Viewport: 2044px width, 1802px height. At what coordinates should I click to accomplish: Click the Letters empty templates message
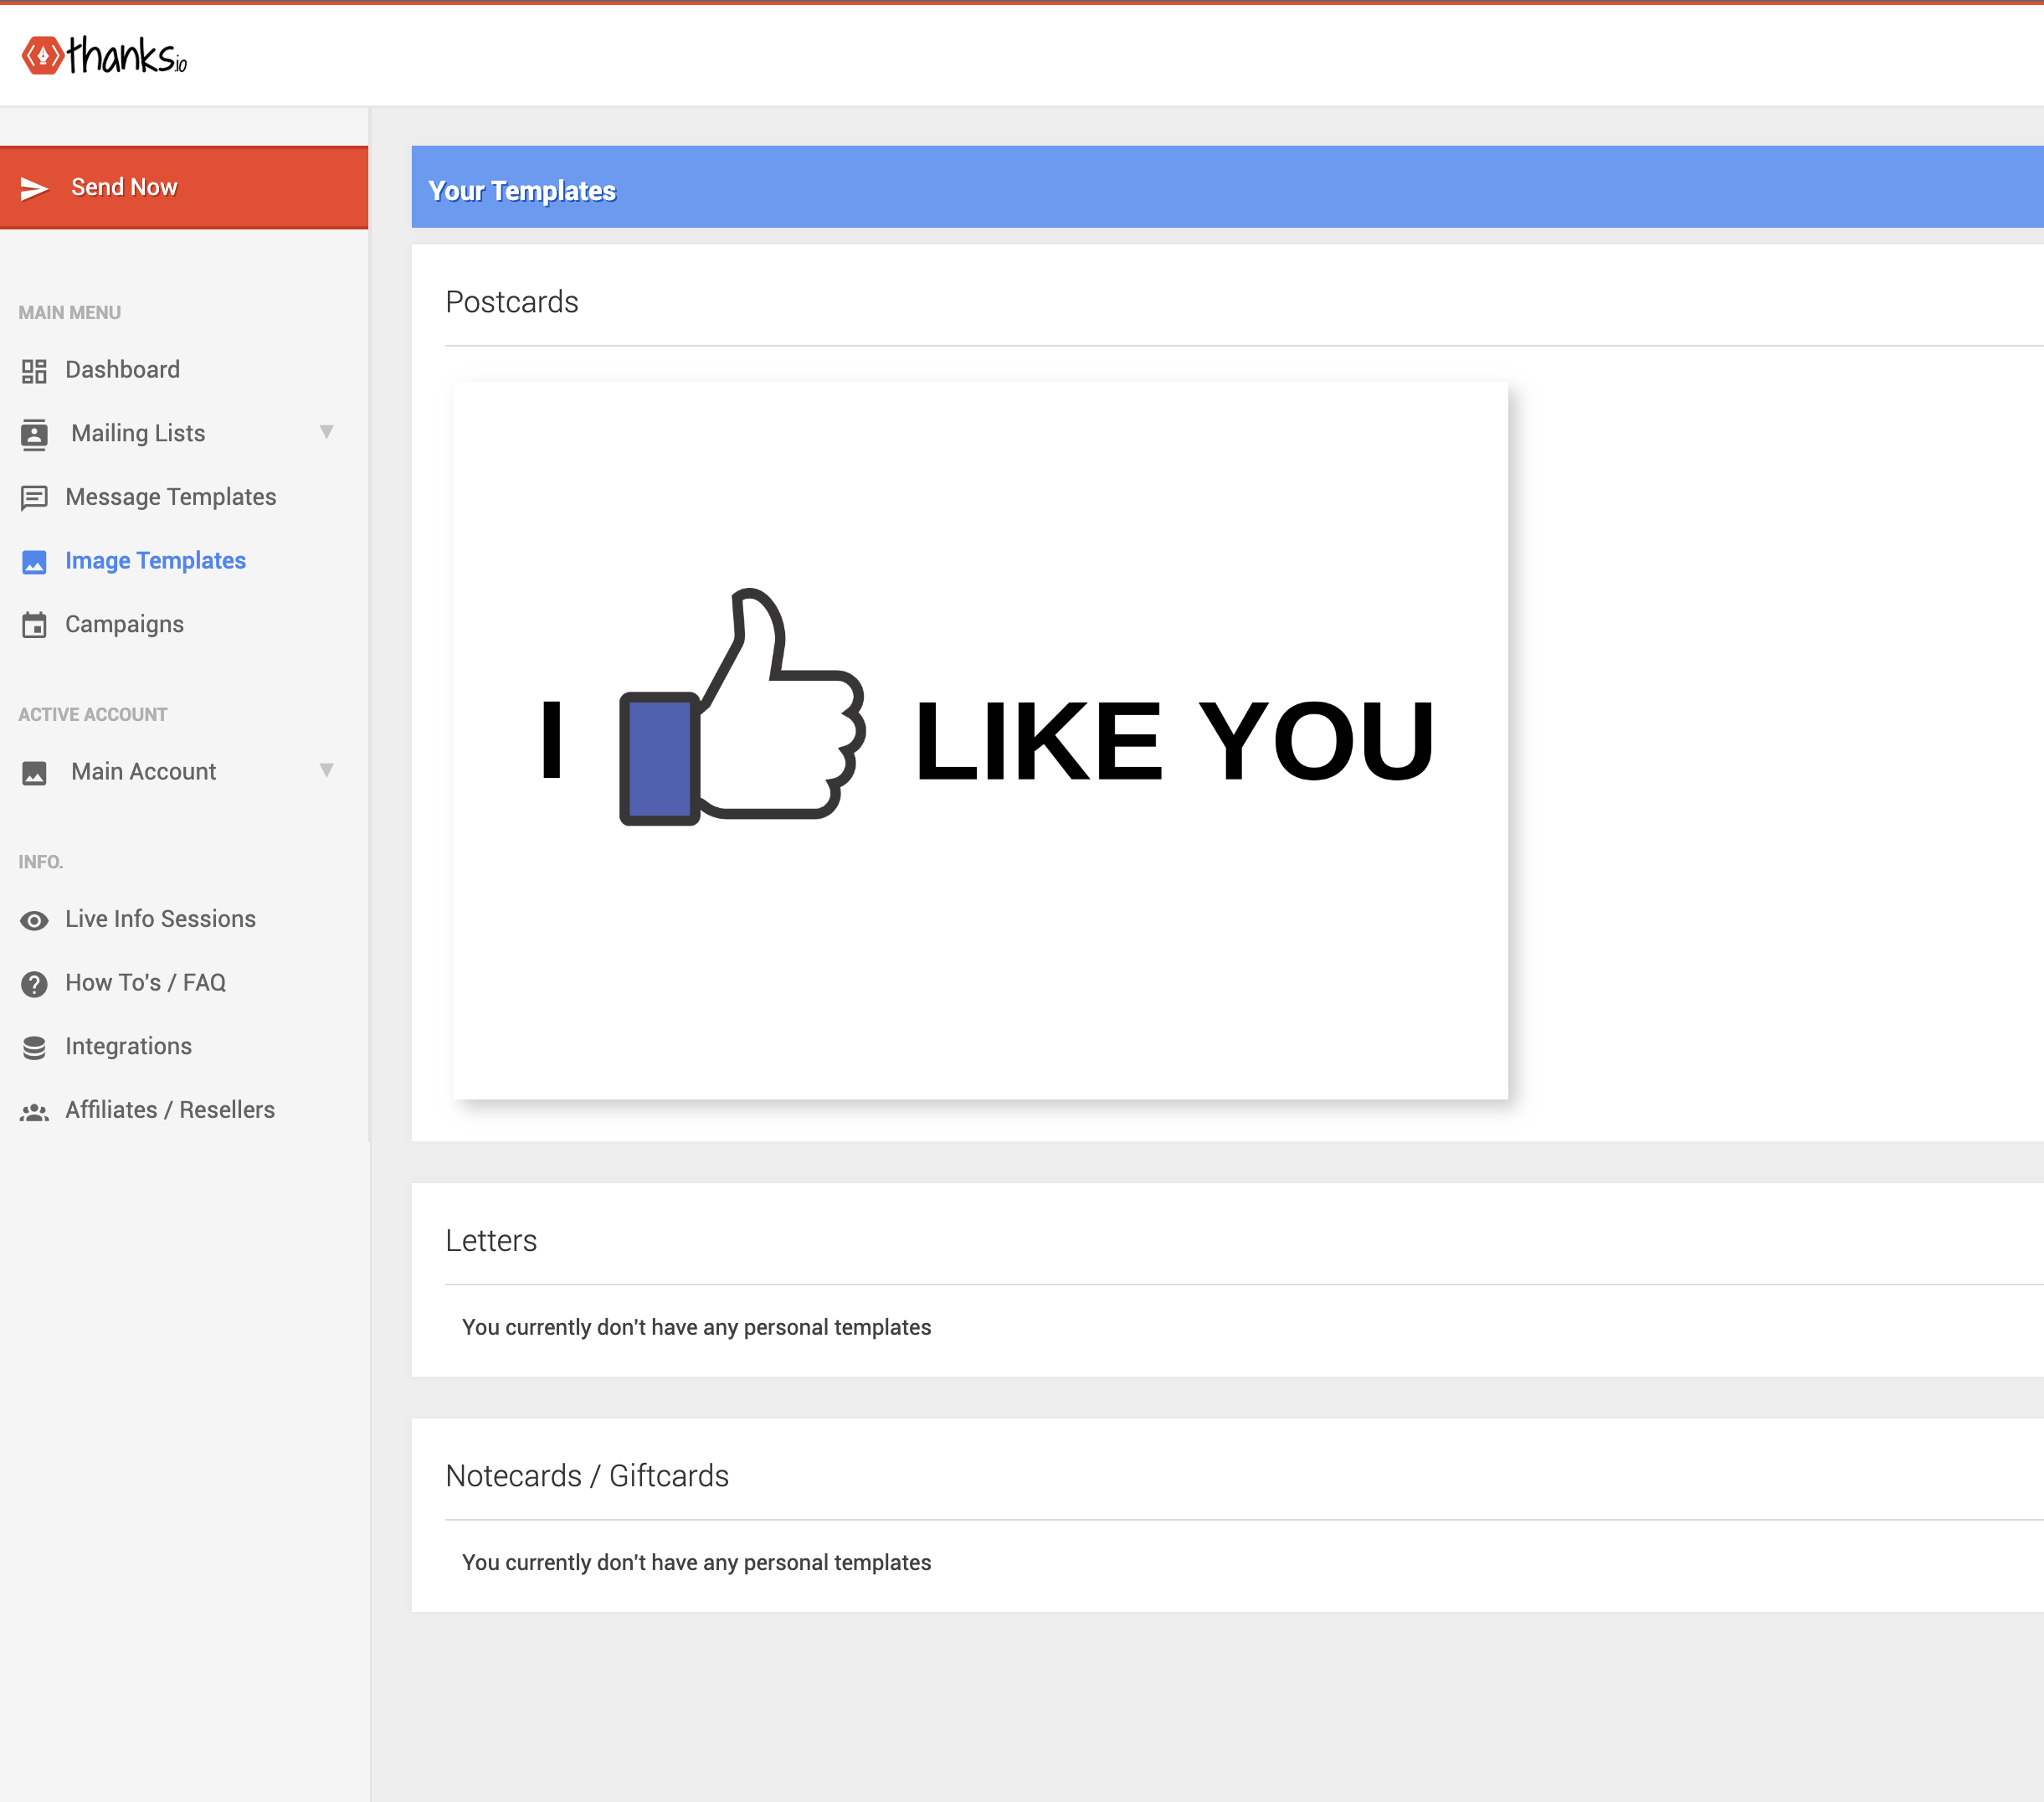(696, 1328)
